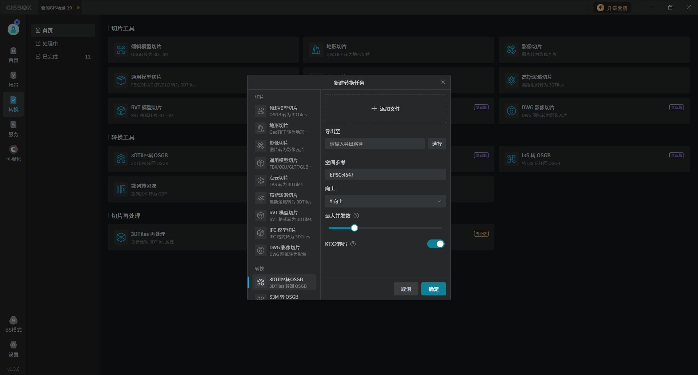
Task: Click the 最大并发数 slider handle
Action: pos(354,228)
